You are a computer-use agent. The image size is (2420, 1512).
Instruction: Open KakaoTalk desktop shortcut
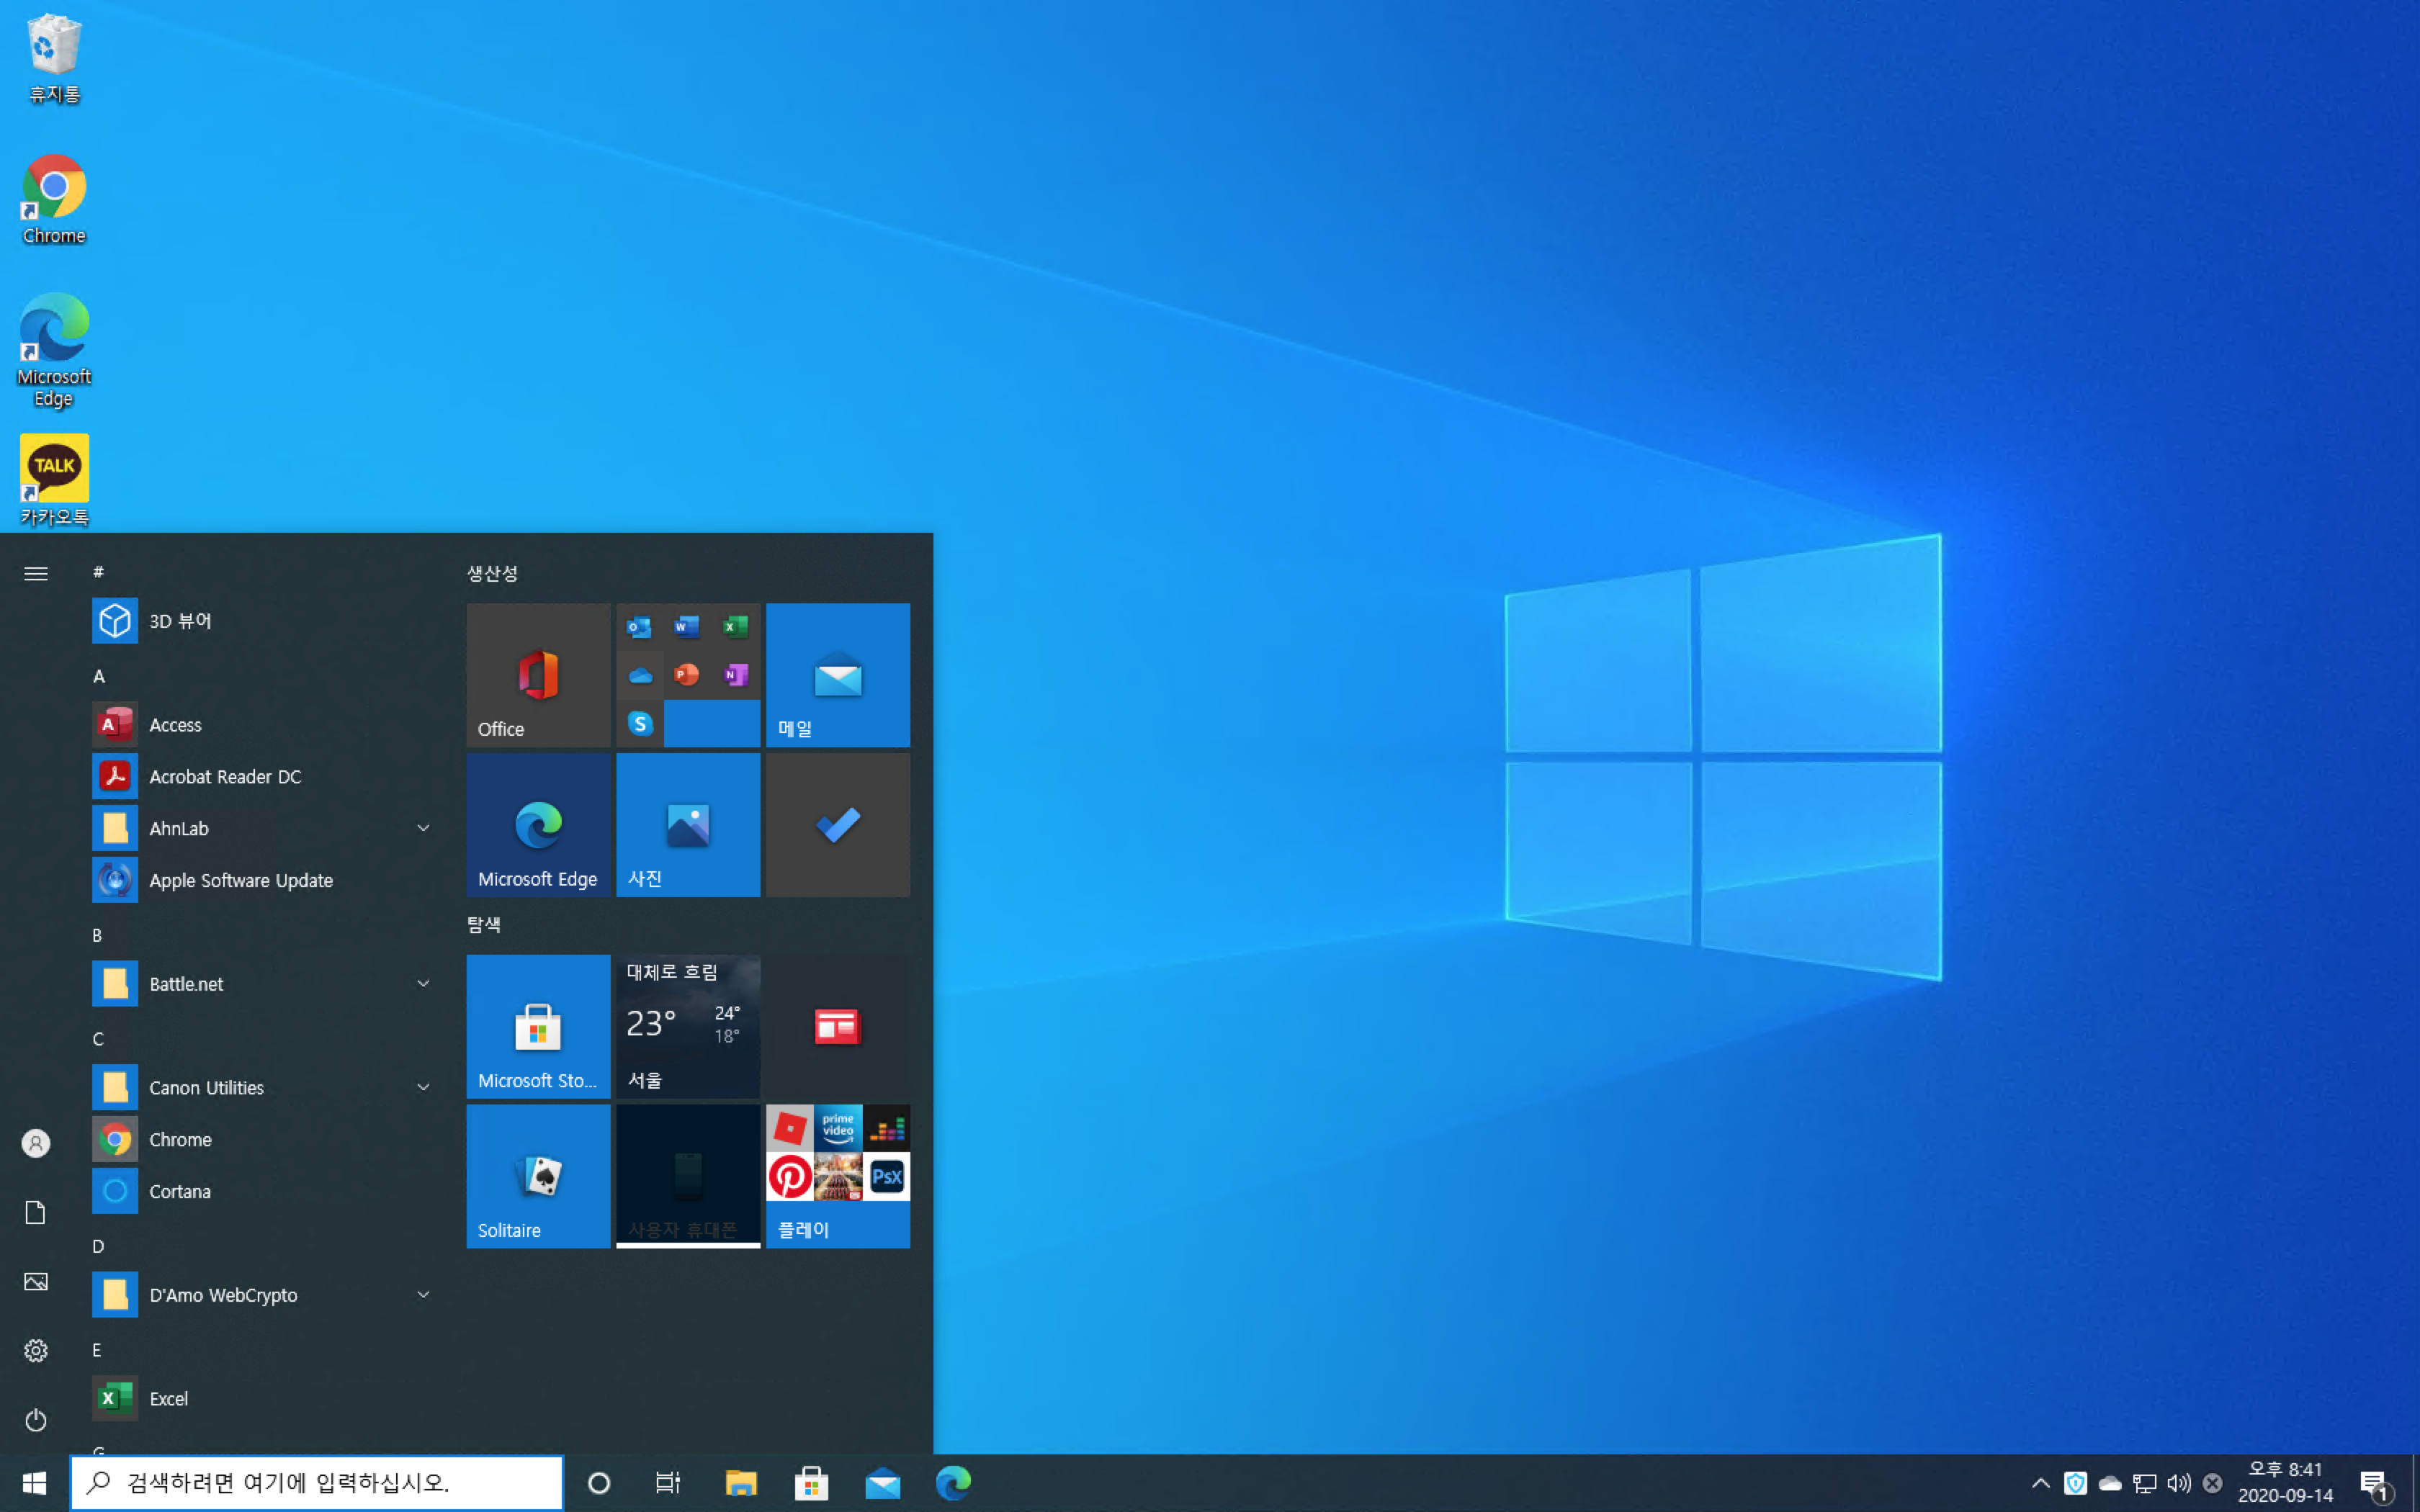pos(54,480)
